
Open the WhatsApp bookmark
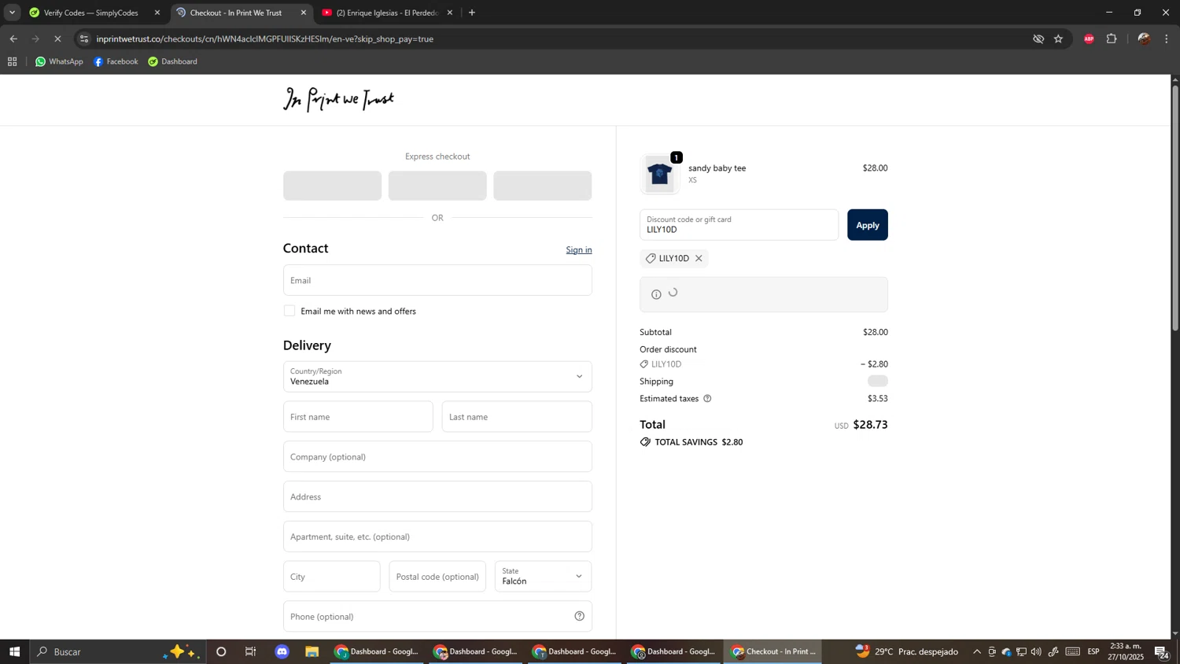click(x=59, y=61)
